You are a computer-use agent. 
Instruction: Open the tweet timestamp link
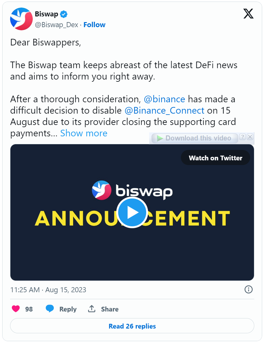point(48,290)
